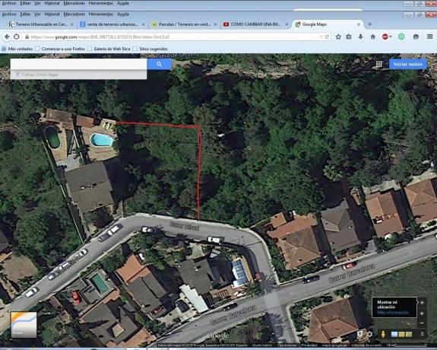The height and width of the screenshot is (350, 437).
Task: Open the downloads arrow icon
Action: (361, 37)
